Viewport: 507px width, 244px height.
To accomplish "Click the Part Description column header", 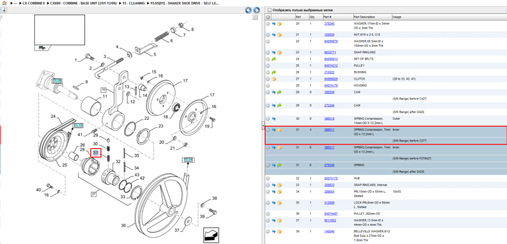I will point(365,17).
